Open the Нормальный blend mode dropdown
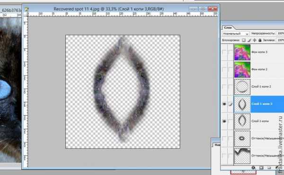 [x=235, y=33]
